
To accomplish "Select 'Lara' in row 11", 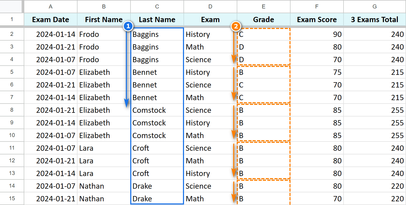I will pyautogui.click(x=104, y=148).
